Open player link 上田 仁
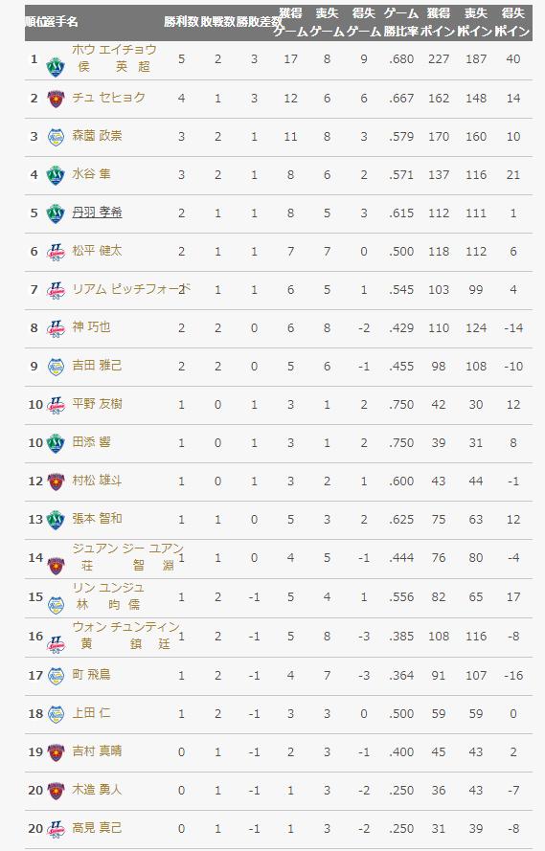Screen dimensions: 545x851 [91, 712]
